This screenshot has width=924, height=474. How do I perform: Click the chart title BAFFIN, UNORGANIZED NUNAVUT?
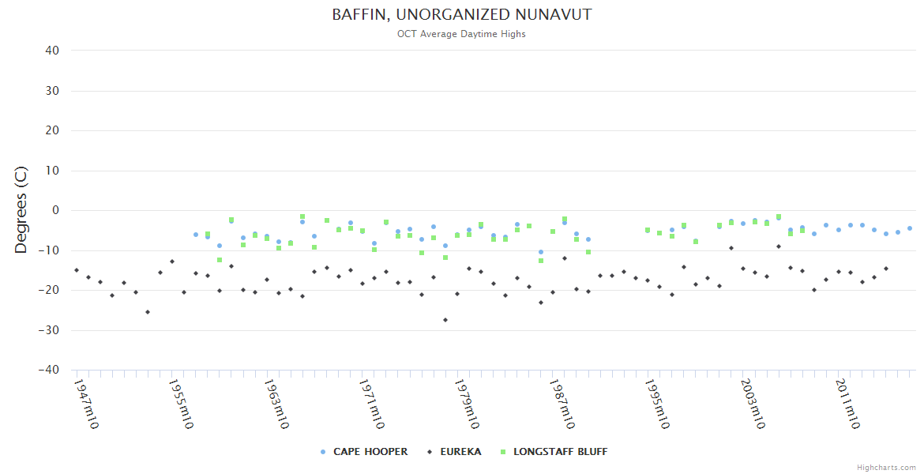coord(461,15)
